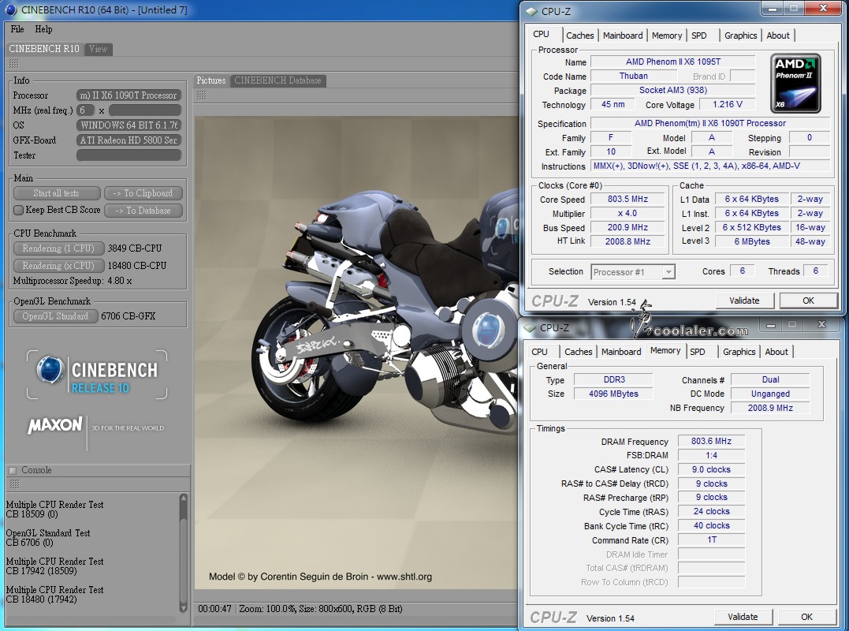This screenshot has width=849, height=631.
Task: Open About tab in top CPU-Z window
Action: (x=778, y=35)
